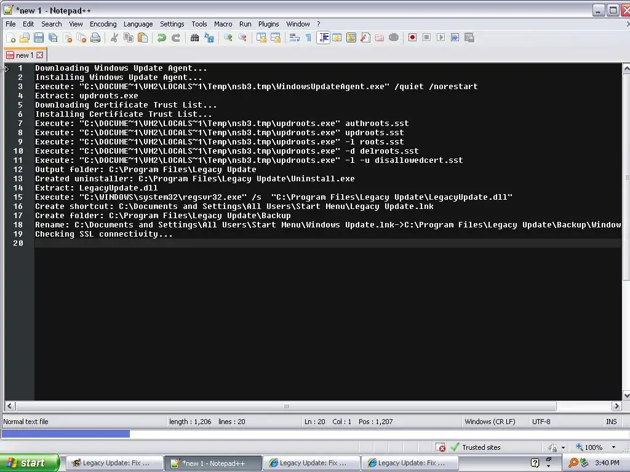The width and height of the screenshot is (630, 472).
Task: Click the New file toolbar icon
Action: click(x=11, y=37)
